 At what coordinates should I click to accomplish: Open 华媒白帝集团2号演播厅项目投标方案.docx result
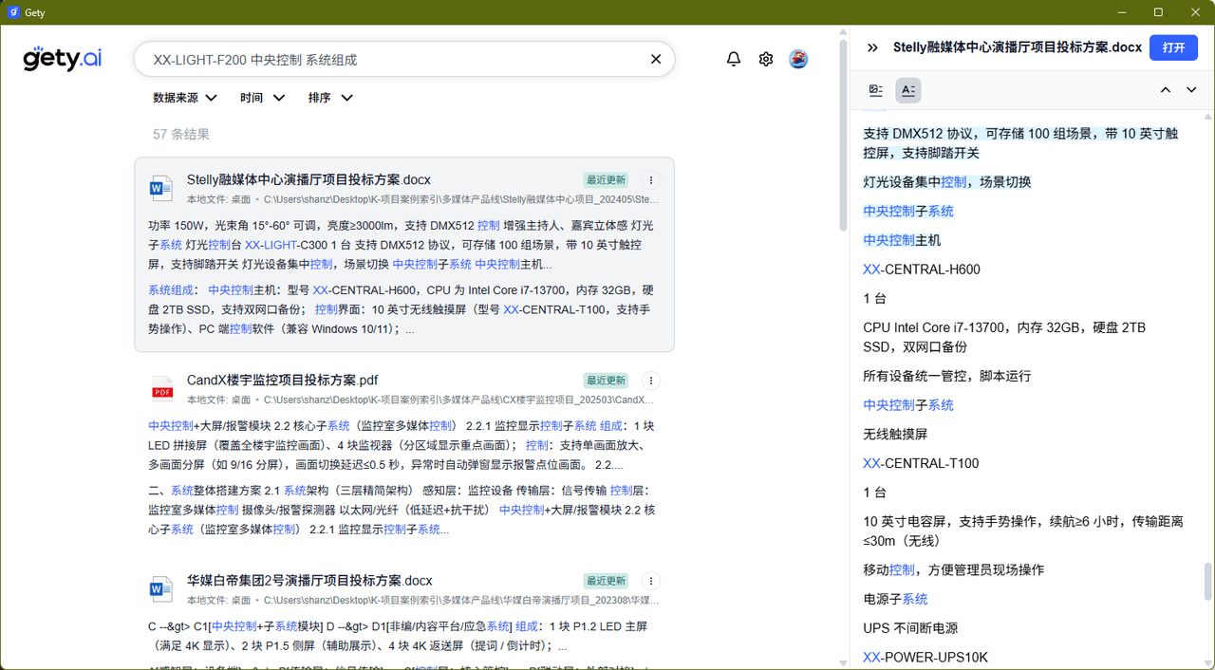click(309, 581)
